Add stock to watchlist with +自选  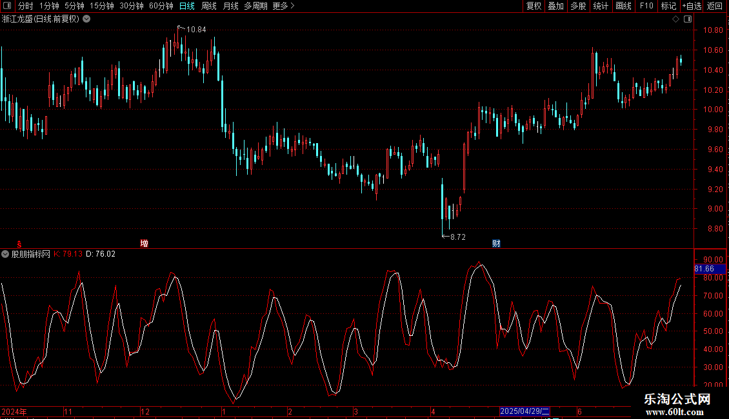[x=692, y=6]
